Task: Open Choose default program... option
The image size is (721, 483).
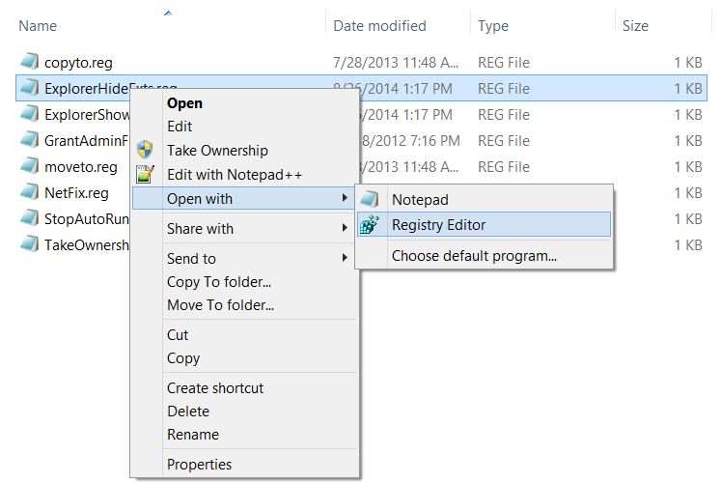Action: pyautogui.click(x=474, y=256)
